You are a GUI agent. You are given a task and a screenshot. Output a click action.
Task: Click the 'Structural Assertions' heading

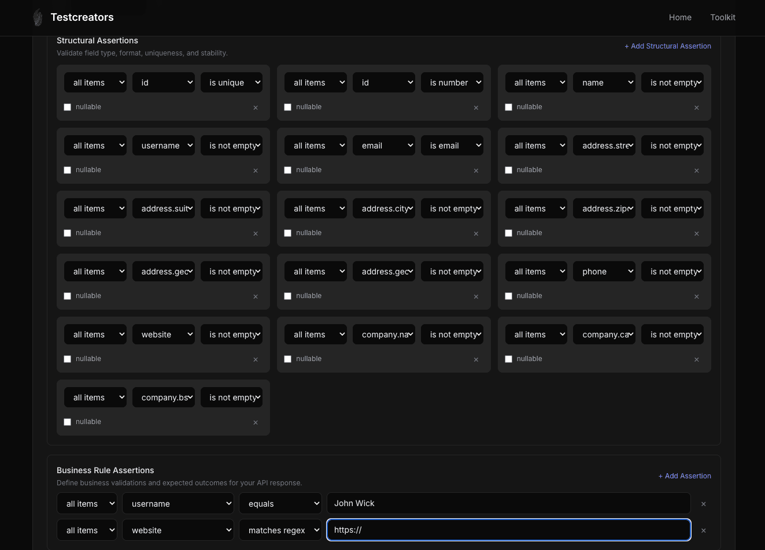click(97, 40)
